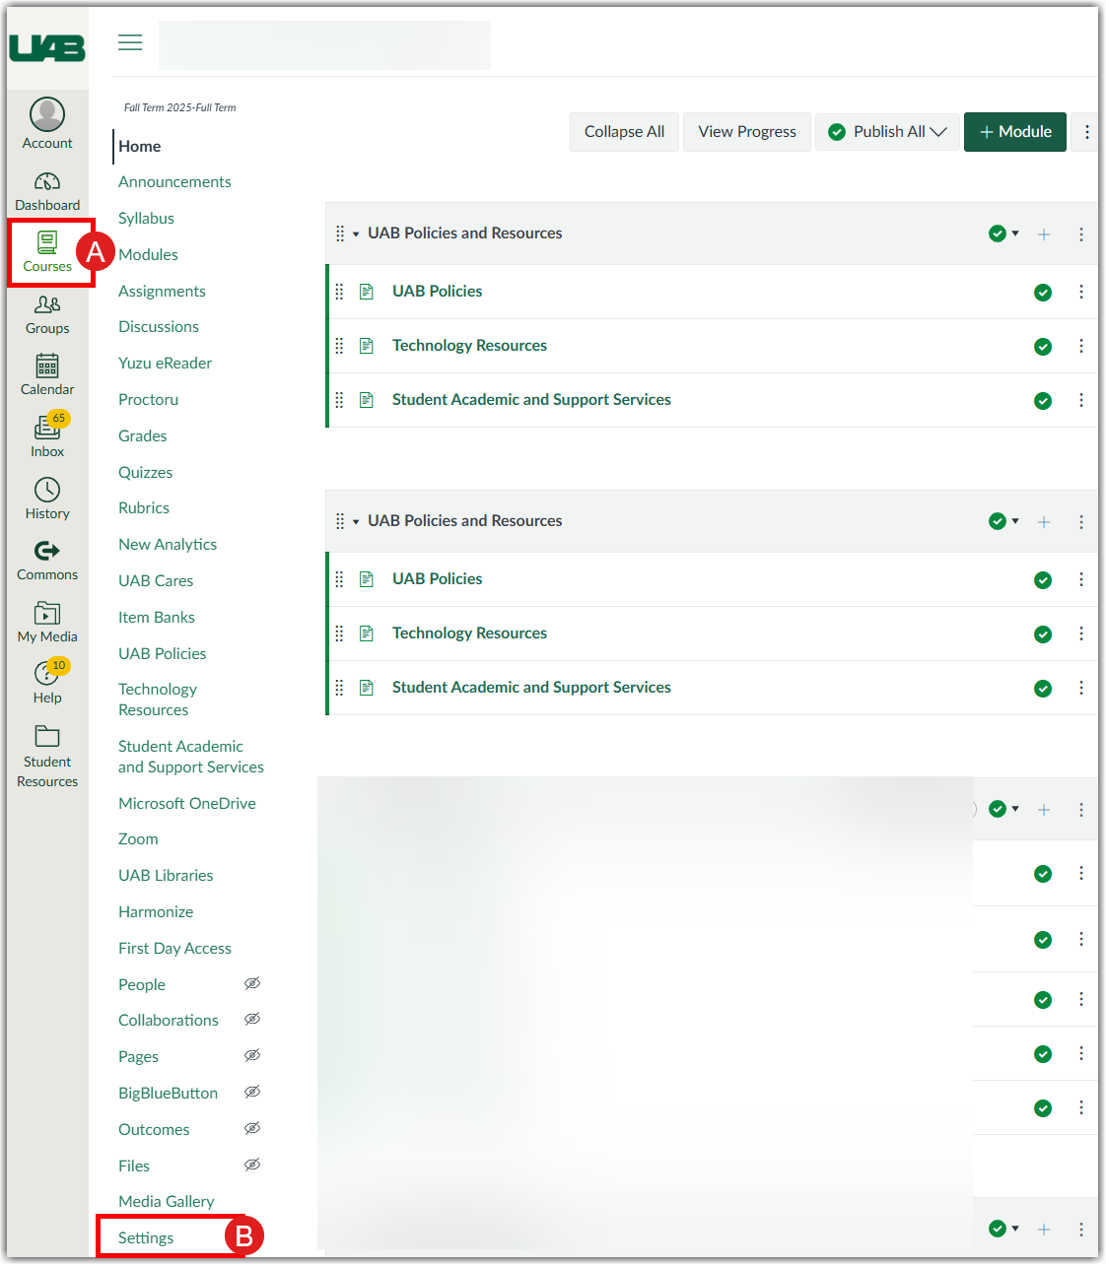Click the Collapse All button
Viewport: 1106px width, 1266px height.
624,132
